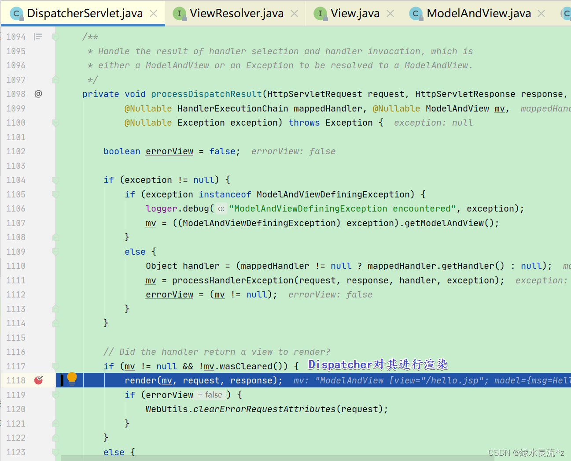
Task: Toggle rendered doc comment icon at line 1094
Action: coord(38,37)
